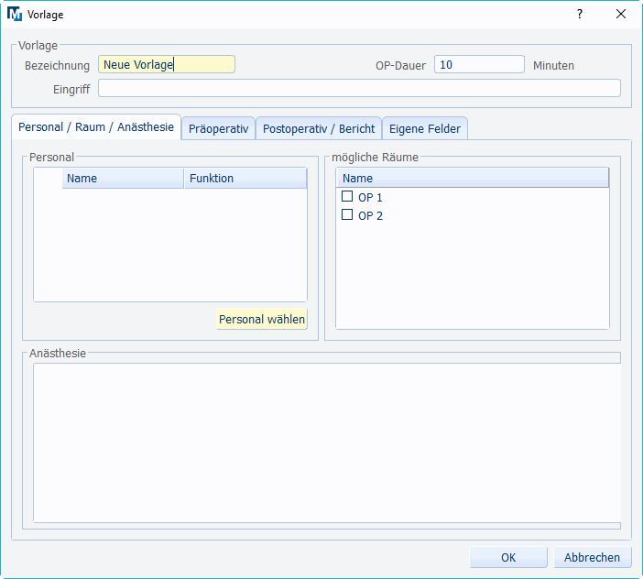Focus the Bezeichnung field containing Neue Vorlage
The image size is (643, 579).
[x=166, y=65]
